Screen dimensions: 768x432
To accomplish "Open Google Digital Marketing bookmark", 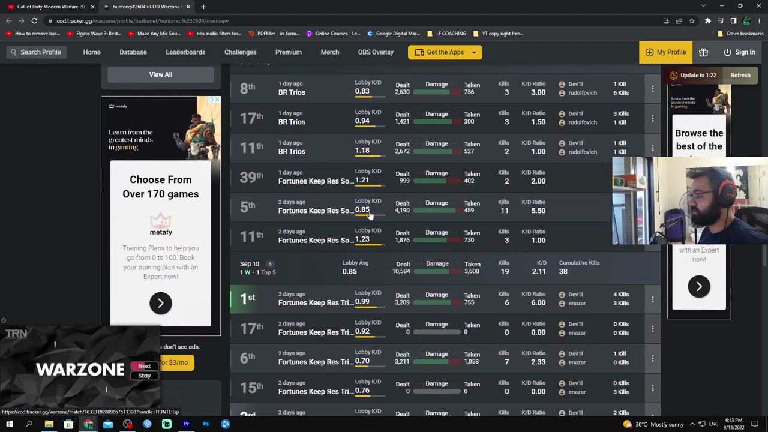I will coord(393,34).
